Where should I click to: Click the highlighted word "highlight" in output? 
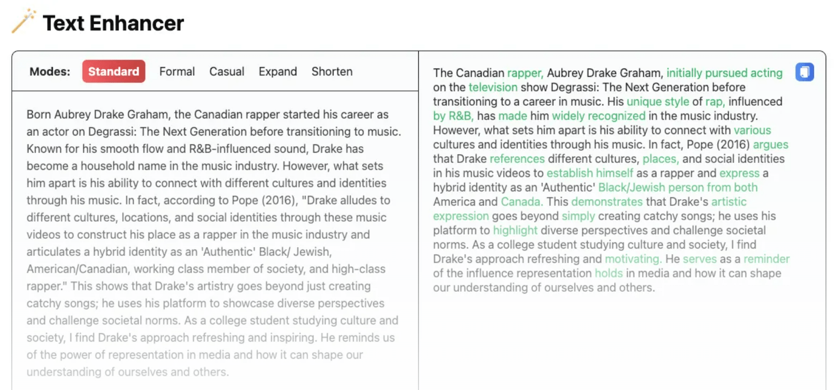(x=515, y=230)
